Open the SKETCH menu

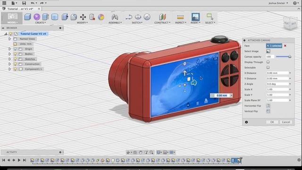137,23
